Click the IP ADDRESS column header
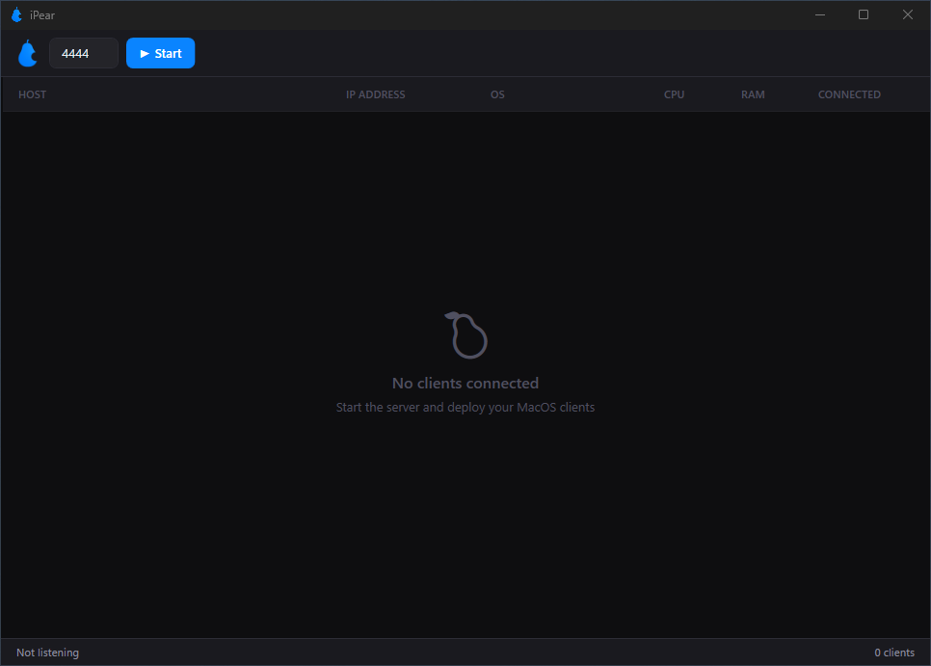Screen dimensions: 931x666 375,94
